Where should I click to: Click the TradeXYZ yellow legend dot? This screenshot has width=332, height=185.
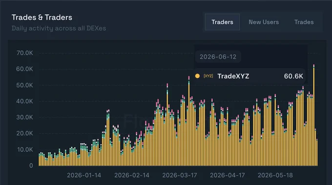(x=197, y=76)
